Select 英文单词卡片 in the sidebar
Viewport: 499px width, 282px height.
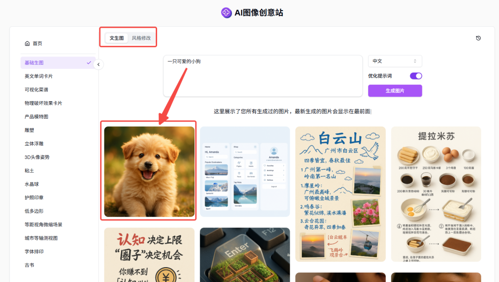[38, 76]
